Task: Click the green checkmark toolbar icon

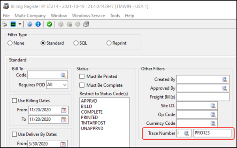Action: [x=49, y=24]
